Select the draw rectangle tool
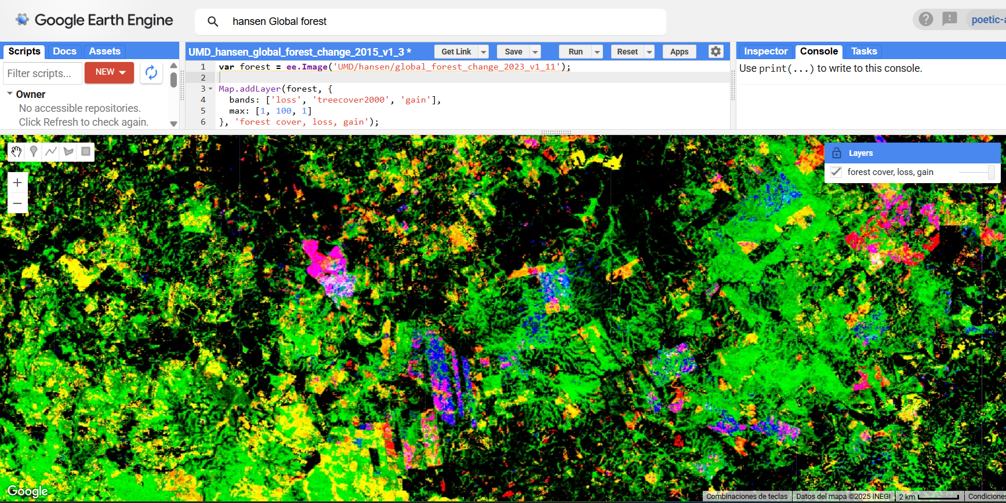 [86, 152]
